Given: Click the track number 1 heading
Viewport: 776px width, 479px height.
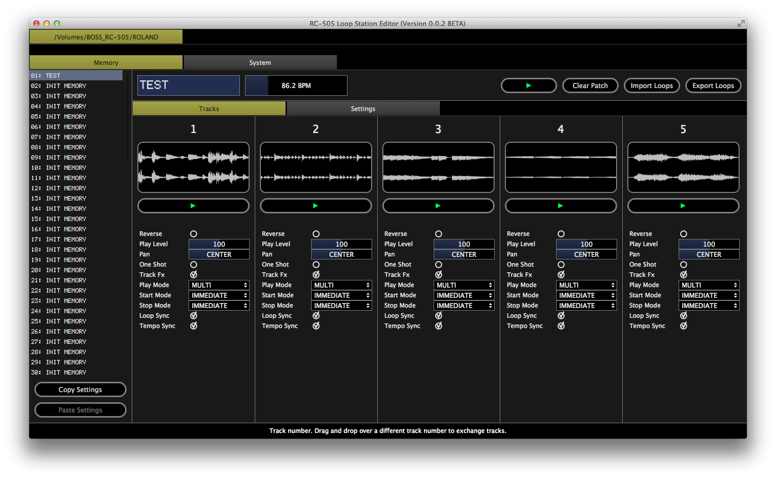Looking at the screenshot, I should tap(193, 129).
